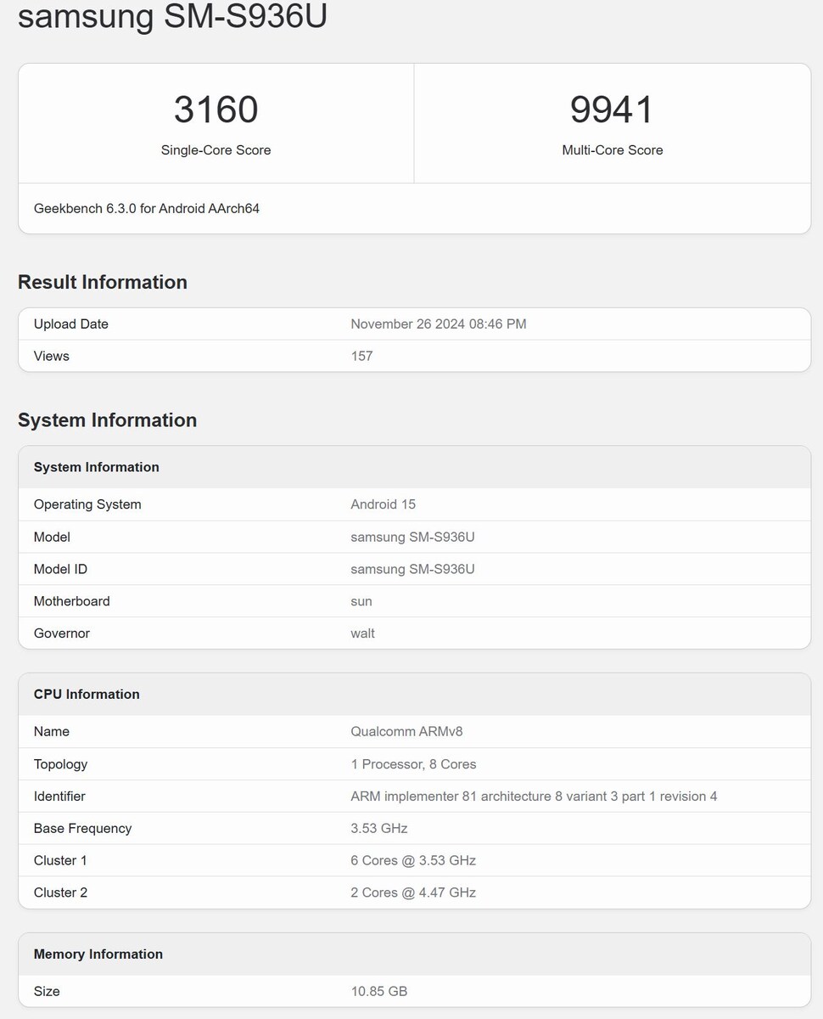823x1019 pixels.
Task: Click the Views count 157
Action: pyautogui.click(x=362, y=356)
